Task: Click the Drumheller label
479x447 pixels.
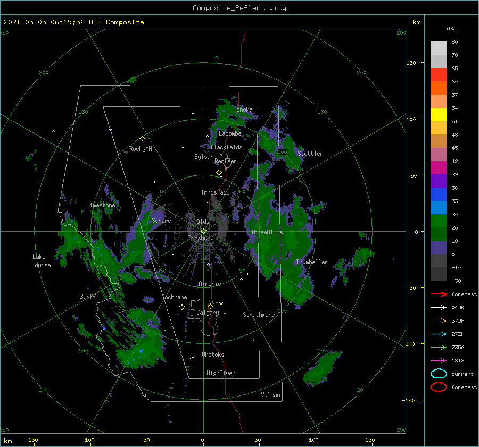Action: tap(312, 262)
